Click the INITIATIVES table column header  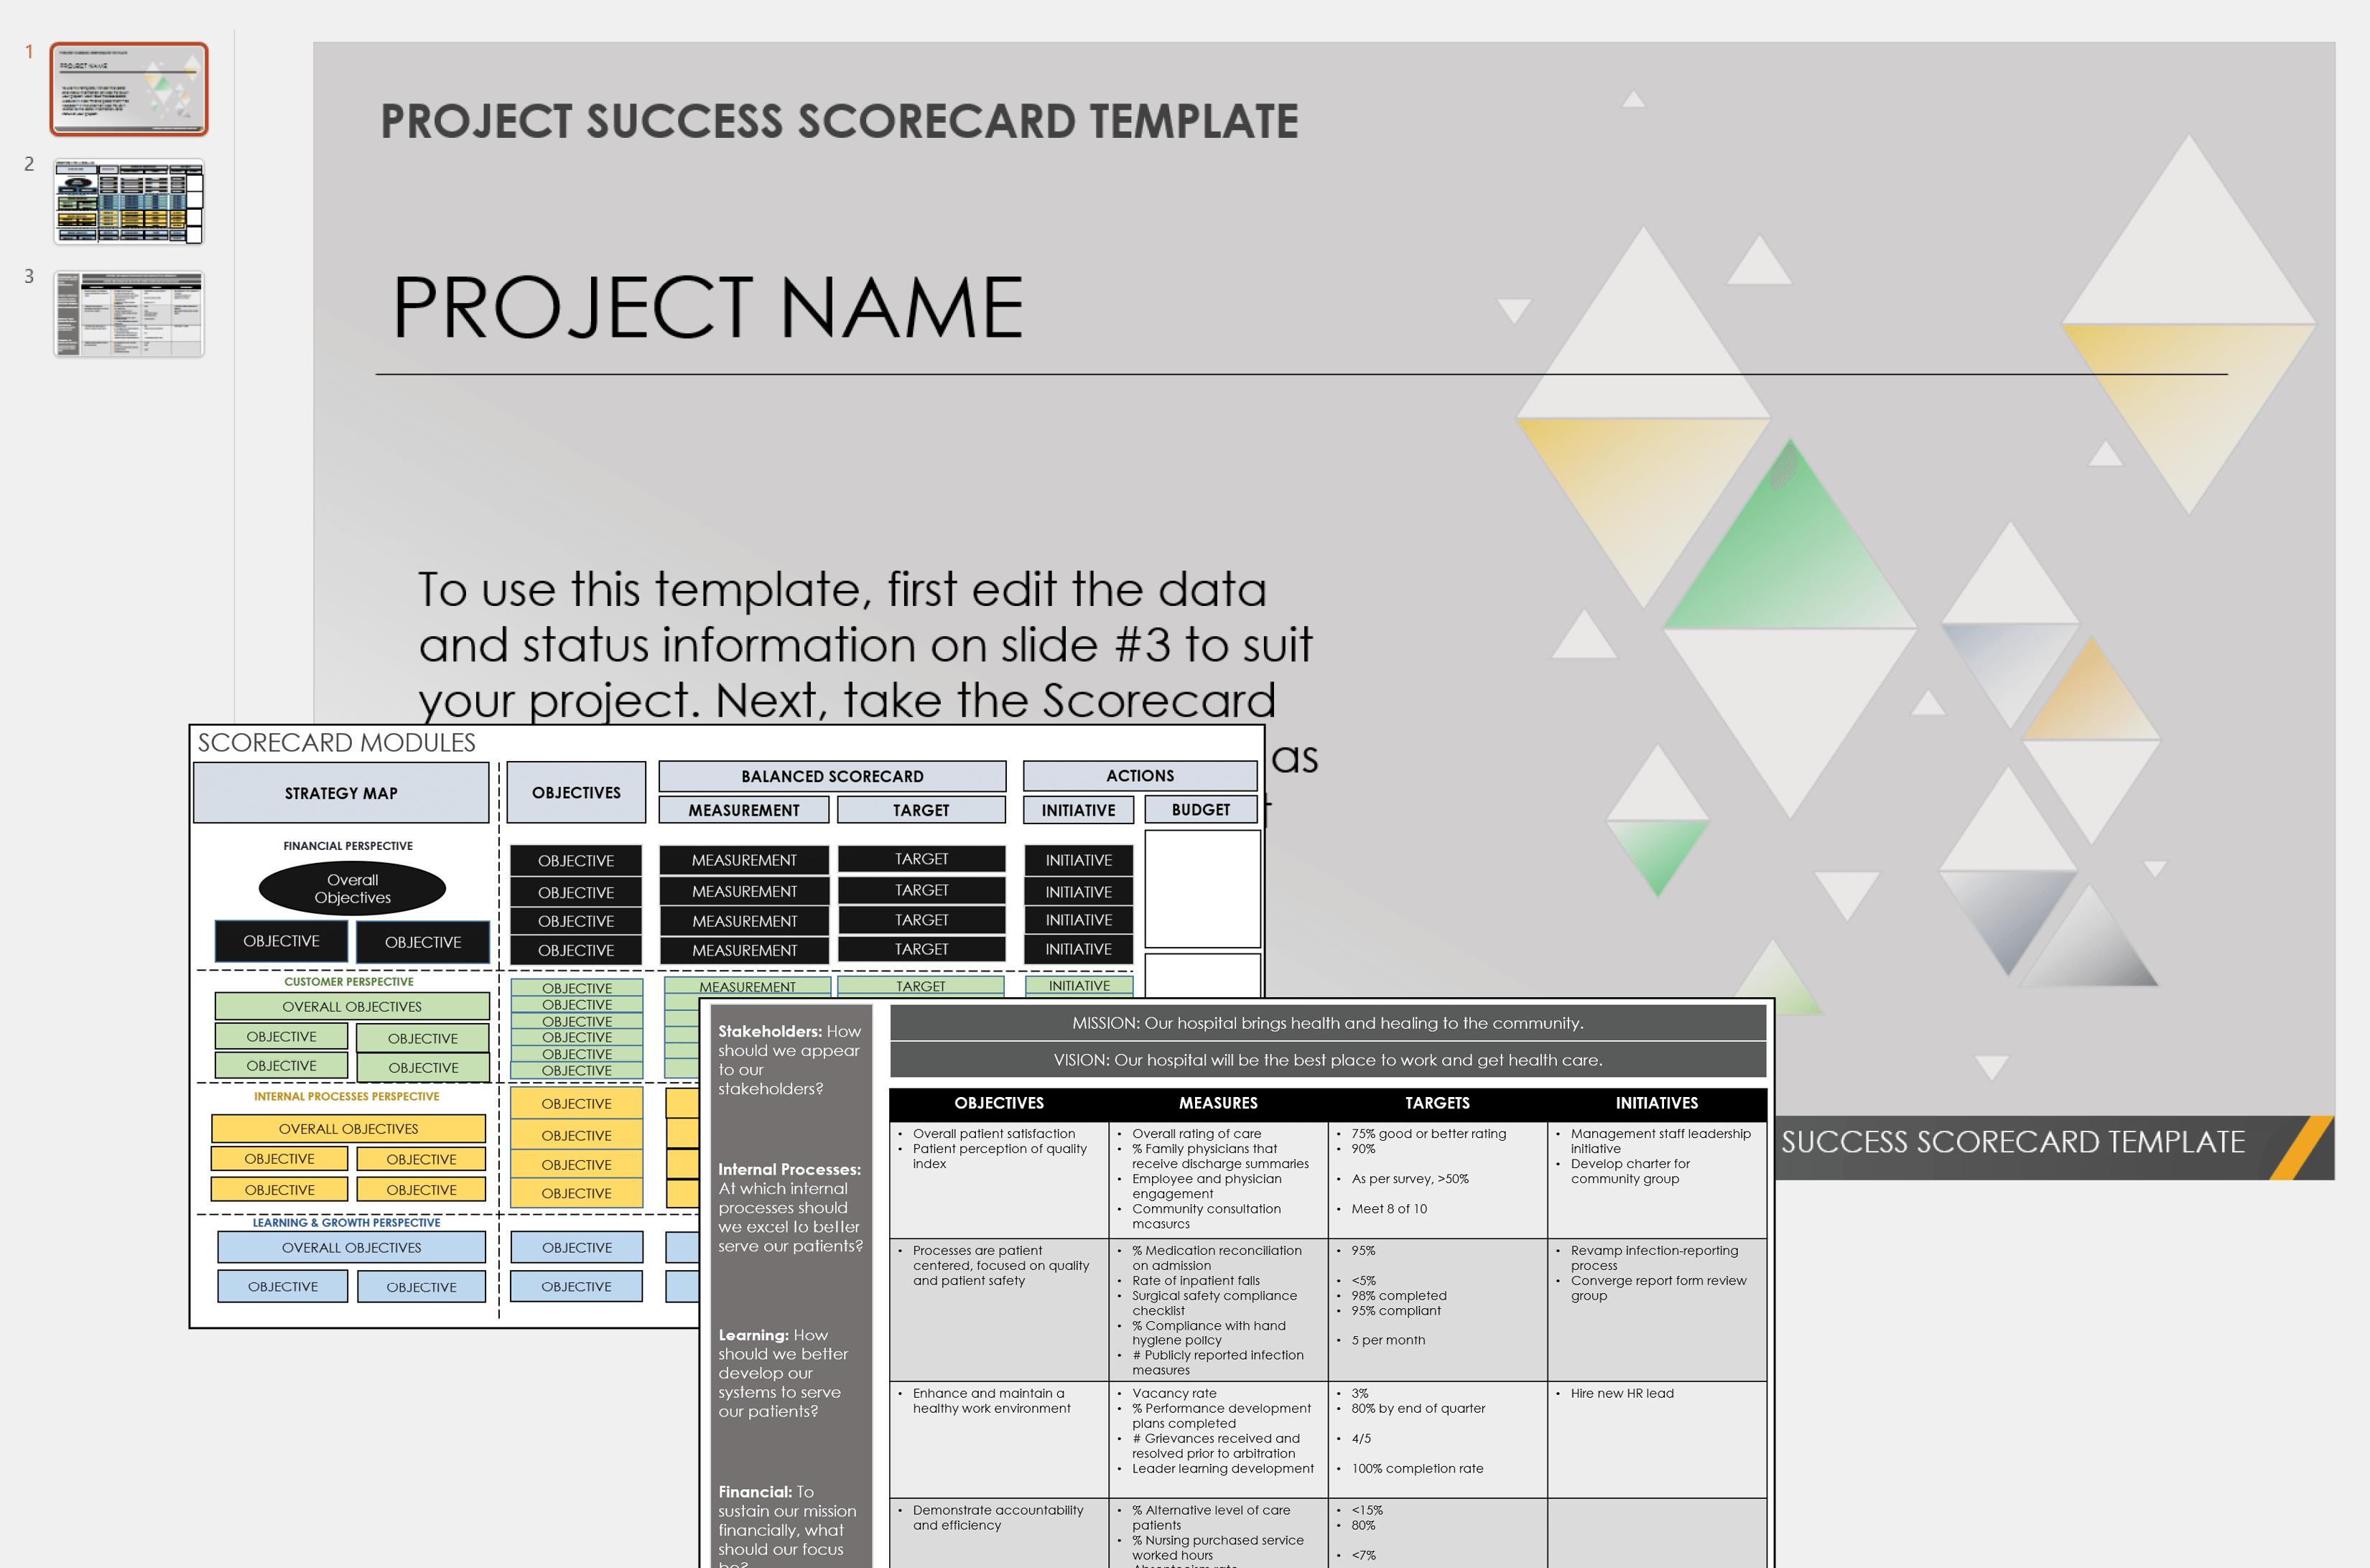point(1655,1103)
